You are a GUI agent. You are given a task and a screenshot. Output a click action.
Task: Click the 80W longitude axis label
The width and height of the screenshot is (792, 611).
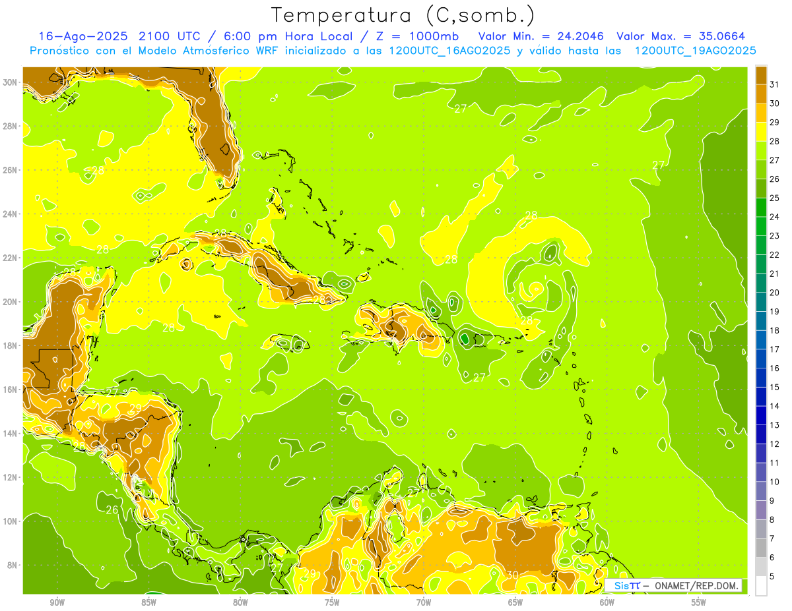pyautogui.click(x=240, y=602)
